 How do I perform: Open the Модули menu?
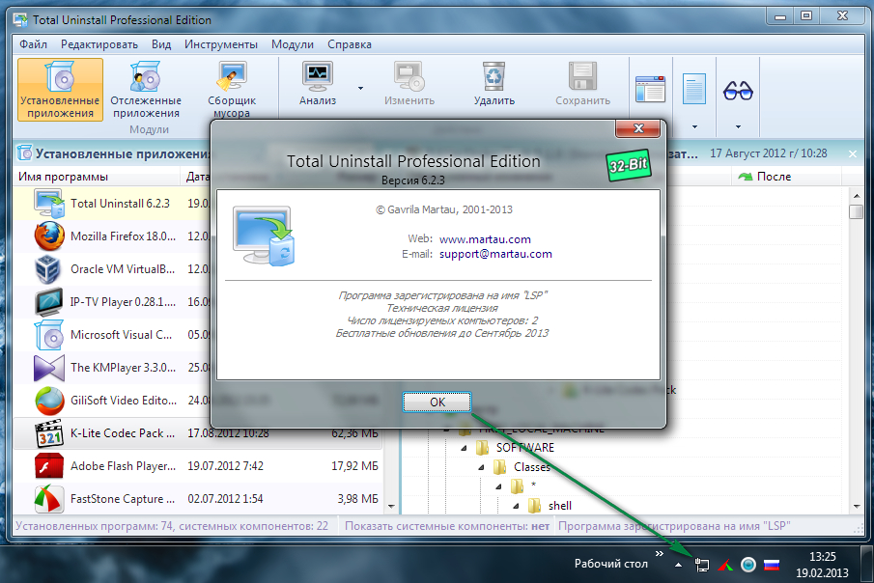coord(292,44)
